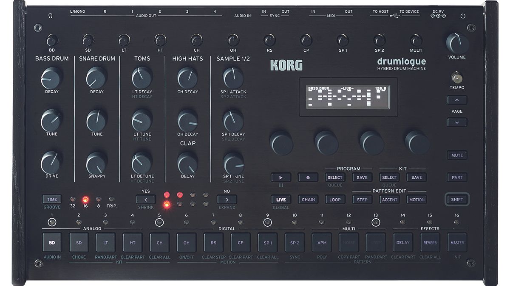Viewport: 510px width, 286px height.
Task: Toggle CHAIN mode
Action: pos(308,200)
